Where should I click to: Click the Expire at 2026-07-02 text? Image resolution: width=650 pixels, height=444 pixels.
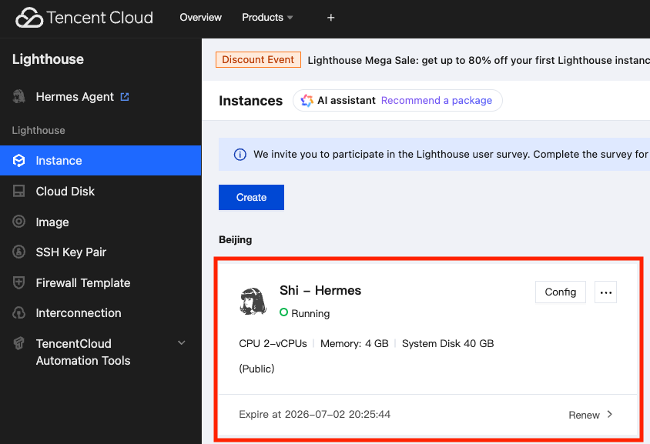point(315,414)
